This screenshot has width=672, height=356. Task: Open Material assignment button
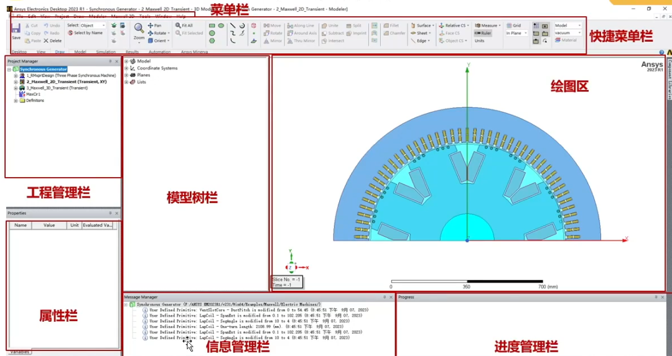click(566, 40)
